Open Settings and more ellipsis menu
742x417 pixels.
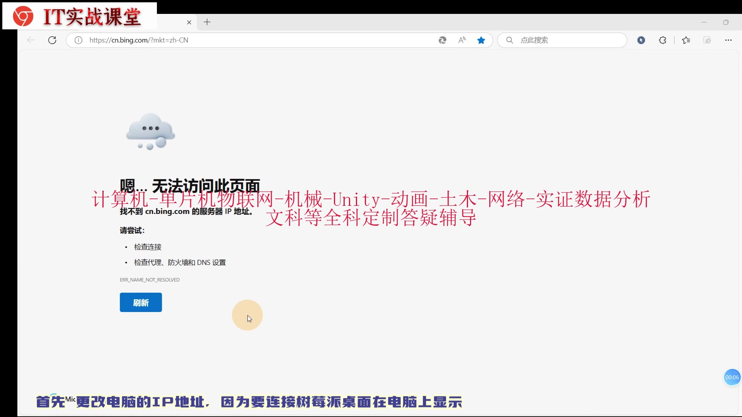[728, 40]
